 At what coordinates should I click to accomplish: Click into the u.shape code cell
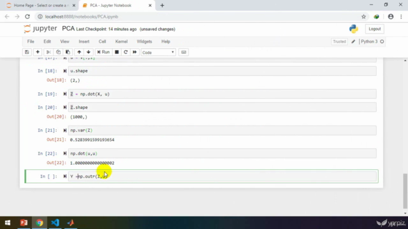[222, 71]
